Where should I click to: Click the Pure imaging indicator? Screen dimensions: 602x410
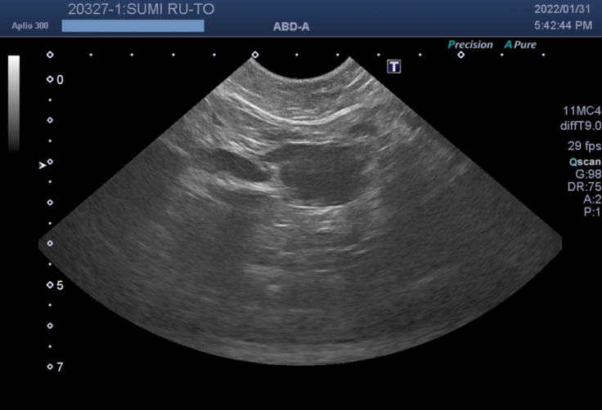(x=521, y=45)
